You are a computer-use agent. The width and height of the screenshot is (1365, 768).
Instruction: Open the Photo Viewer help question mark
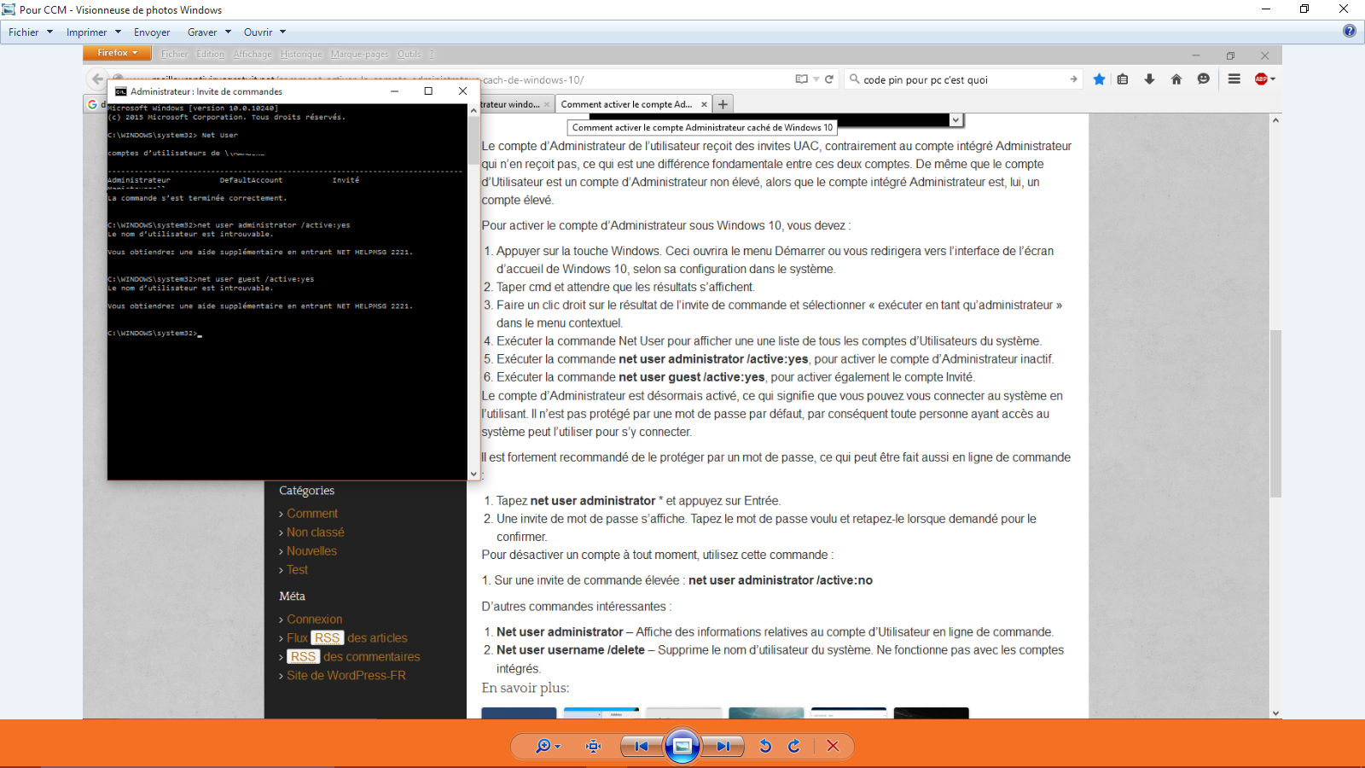[x=1349, y=31]
